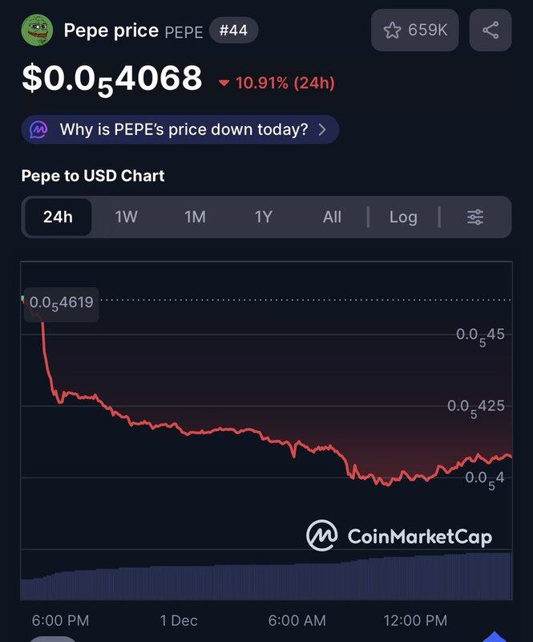Tap the Pepe frog coin logo
Viewport: 533px width, 642px height.
click(x=37, y=31)
